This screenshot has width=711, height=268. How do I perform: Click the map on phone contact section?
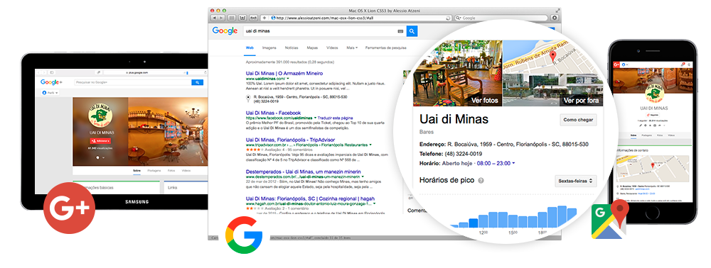click(x=652, y=168)
